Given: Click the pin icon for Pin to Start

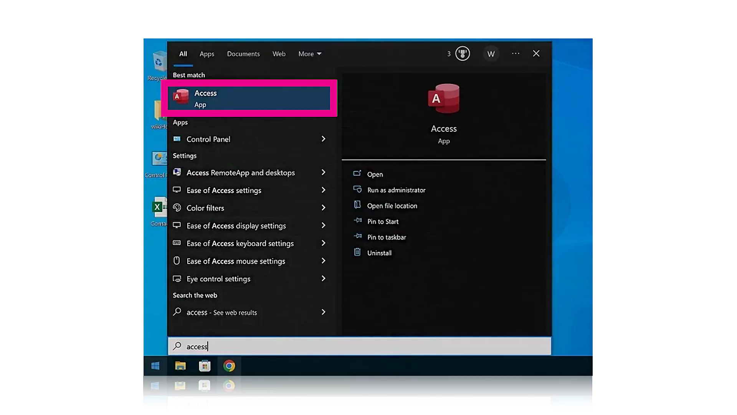Looking at the screenshot, I should click(357, 221).
